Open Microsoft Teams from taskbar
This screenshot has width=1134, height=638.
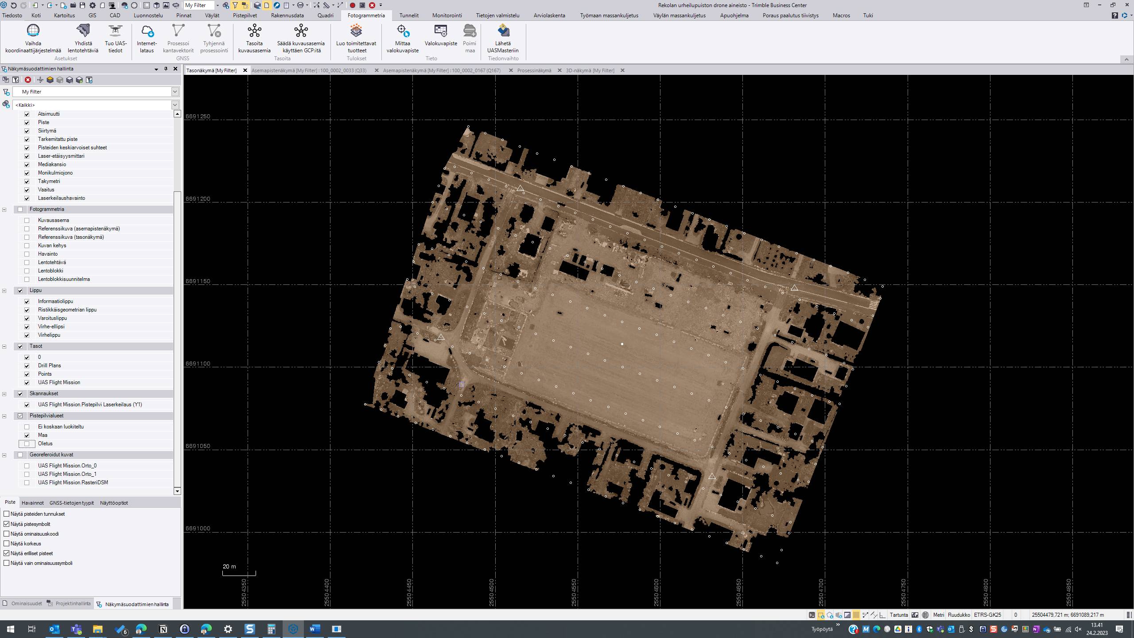point(76,629)
